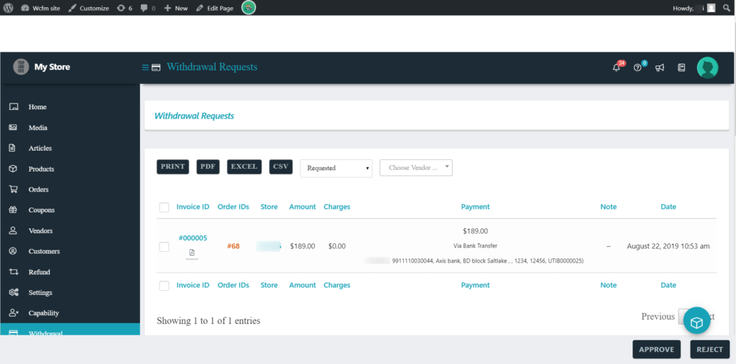This screenshot has width=736, height=364.
Task: Open the Requested status dropdown
Action: pos(336,168)
